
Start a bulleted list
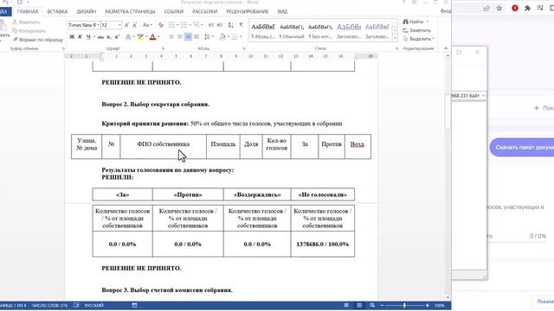[x=171, y=25]
